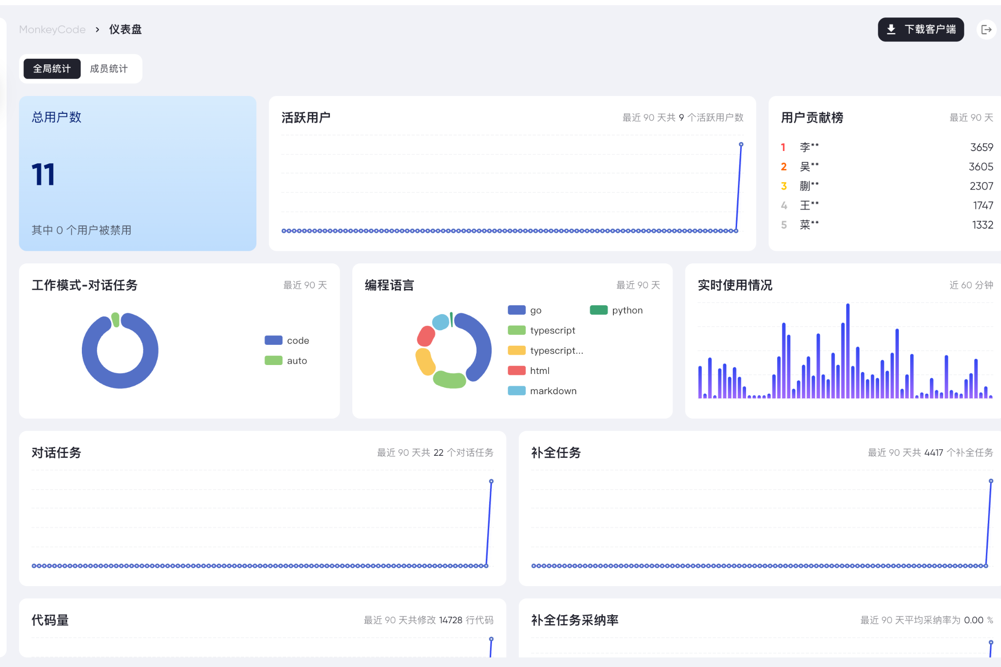Viewport: 1001px width, 667px height.
Task: Toggle the truncated typescript... legend swatch
Action: pos(516,350)
